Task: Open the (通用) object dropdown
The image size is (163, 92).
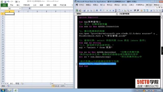Action: coord(117,14)
